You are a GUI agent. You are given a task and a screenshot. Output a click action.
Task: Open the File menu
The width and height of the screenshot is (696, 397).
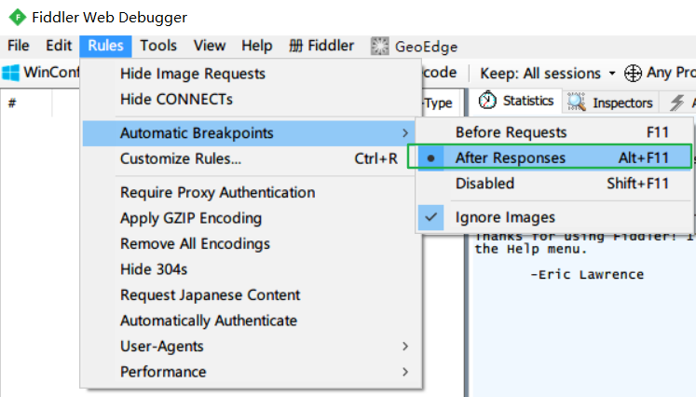tap(19, 46)
